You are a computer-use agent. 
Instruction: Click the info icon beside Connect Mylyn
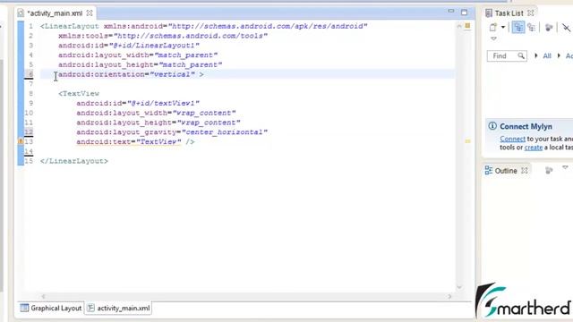(x=492, y=126)
